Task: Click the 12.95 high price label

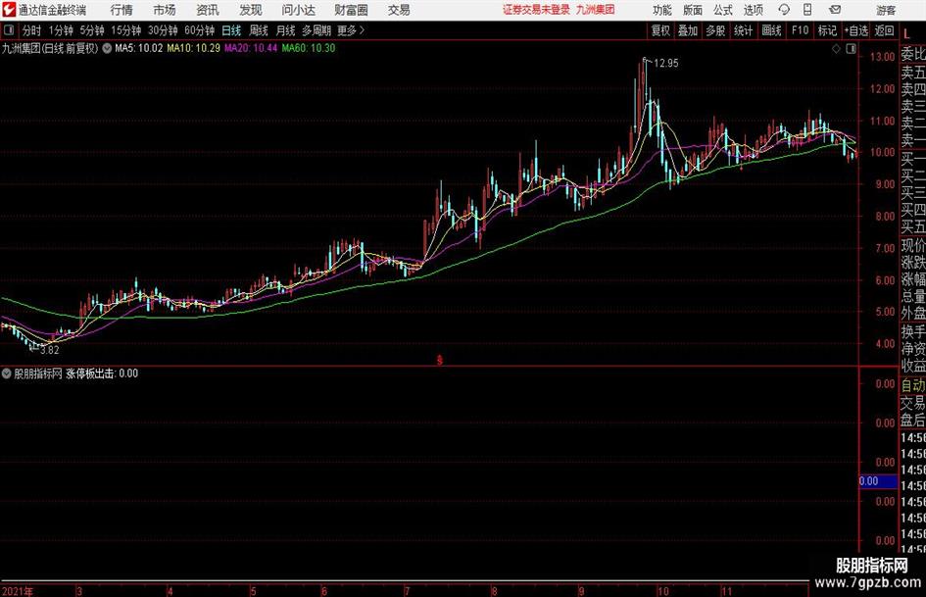Action: [x=666, y=64]
